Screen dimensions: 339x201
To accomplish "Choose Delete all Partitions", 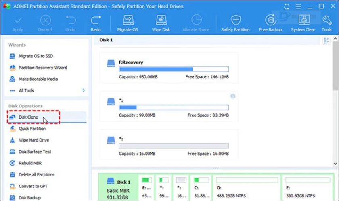I will (32, 175).
